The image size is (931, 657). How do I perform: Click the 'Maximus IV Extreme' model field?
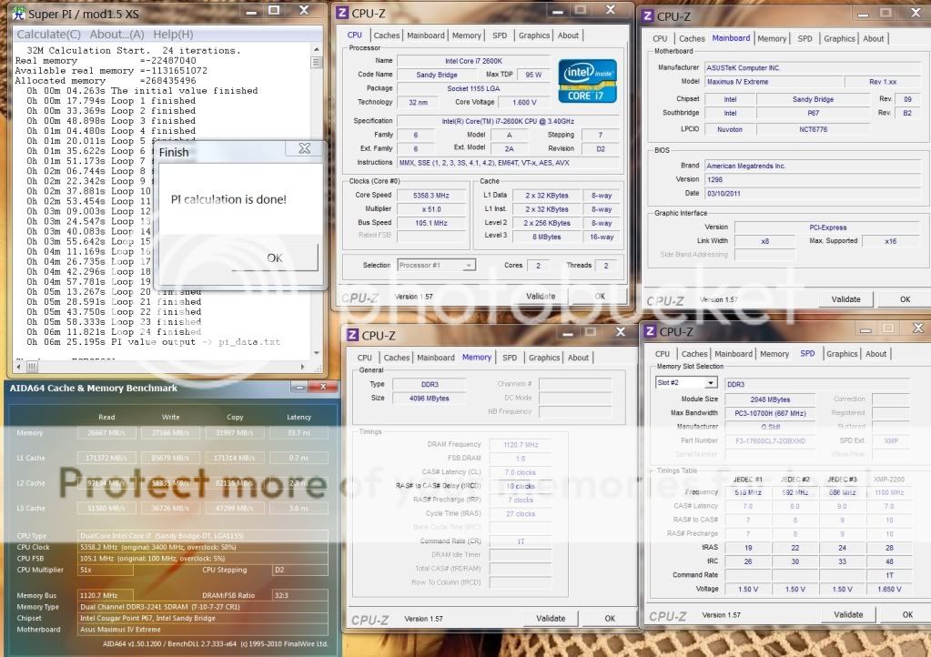click(773, 82)
